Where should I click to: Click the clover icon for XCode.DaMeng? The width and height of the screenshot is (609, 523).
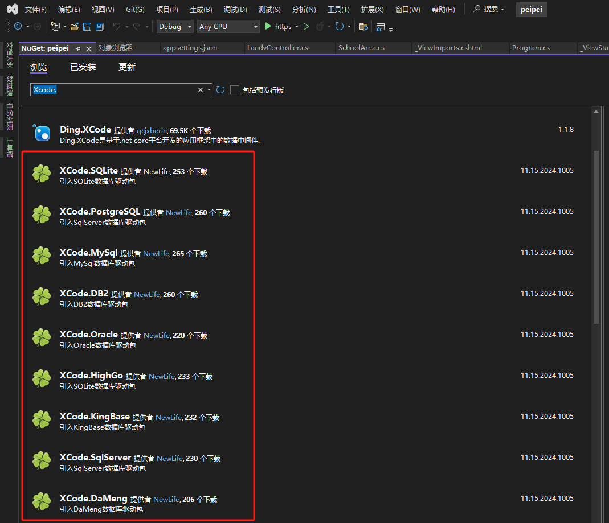[x=42, y=501]
